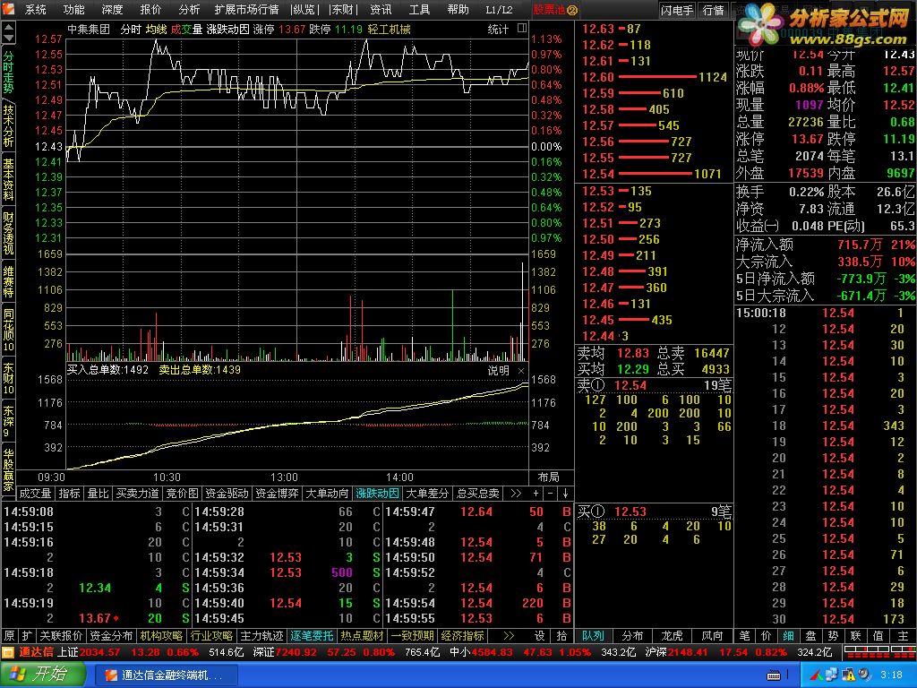Click the volume speaker tray icon
917x688 pixels.
864,675
